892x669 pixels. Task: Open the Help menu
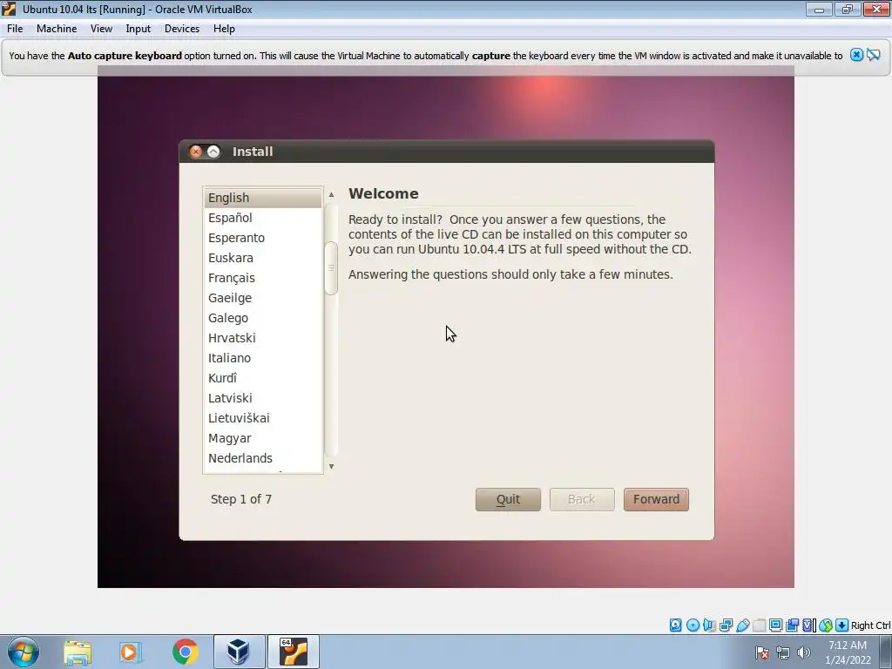pyautogui.click(x=224, y=29)
